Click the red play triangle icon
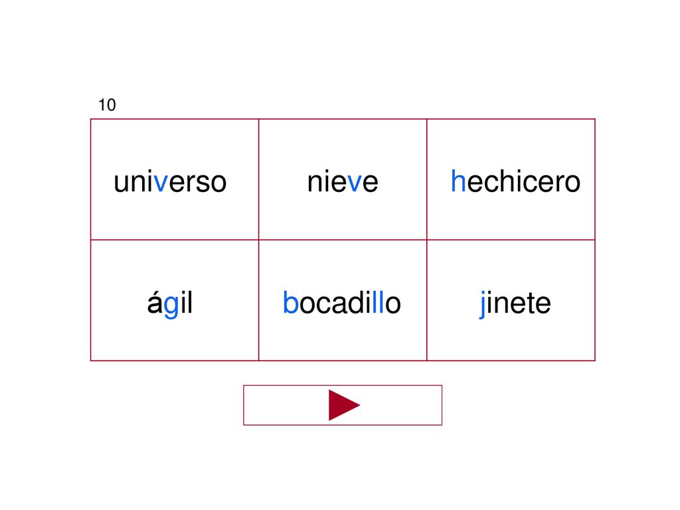Screen dimensions: 680x510 (x=343, y=405)
